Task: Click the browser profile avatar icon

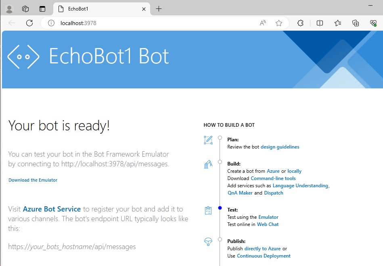Action: click(x=9, y=9)
